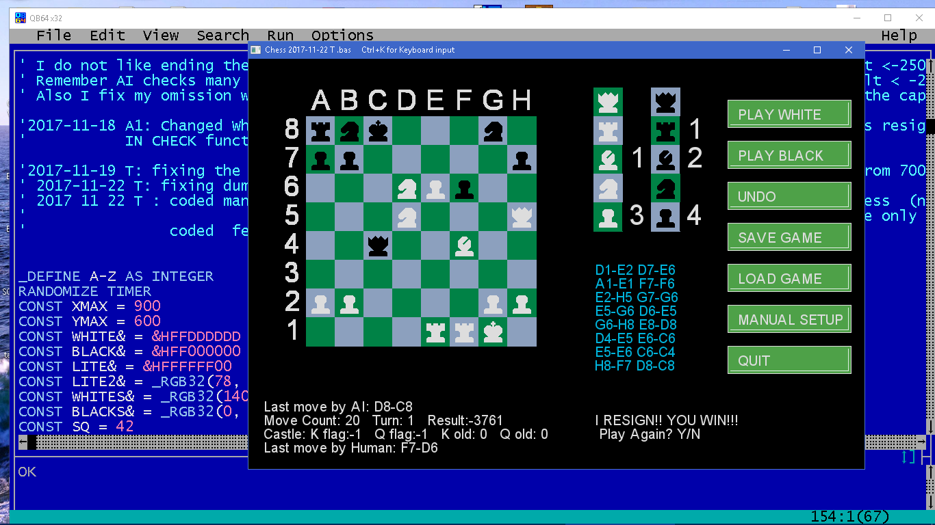Undo the last move with UNDO
The image size is (935, 525).
click(x=789, y=197)
